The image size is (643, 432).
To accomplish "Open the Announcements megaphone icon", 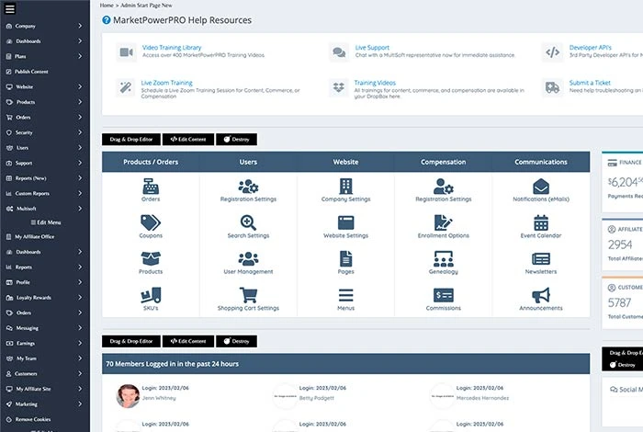I will pyautogui.click(x=541, y=295).
